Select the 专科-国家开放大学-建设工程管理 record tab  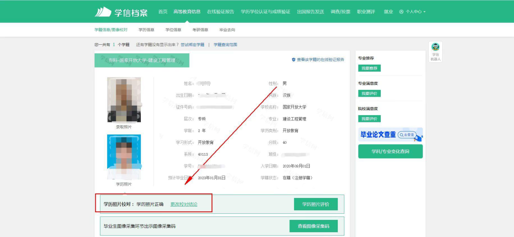coord(142,60)
